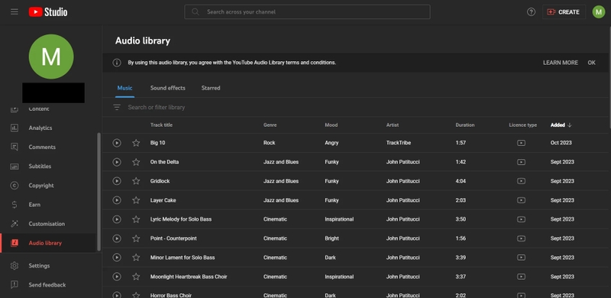The width and height of the screenshot is (611, 298).
Task: Click LEARN MORE on the terms banner
Action: coord(561,63)
